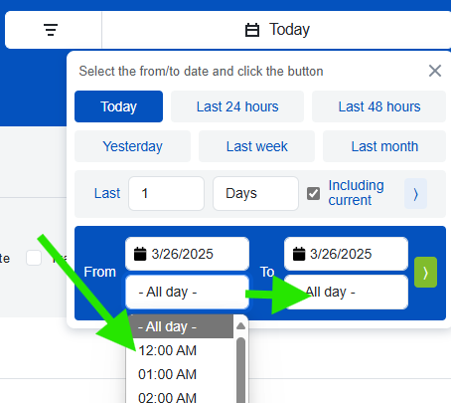Apply the Last days arrow button
451x403 pixels.
[x=415, y=194]
